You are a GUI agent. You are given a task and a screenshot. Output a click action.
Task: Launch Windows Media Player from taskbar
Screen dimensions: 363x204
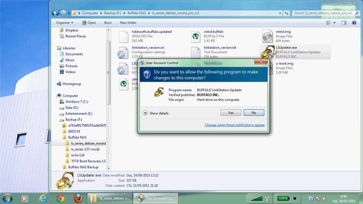(24, 198)
